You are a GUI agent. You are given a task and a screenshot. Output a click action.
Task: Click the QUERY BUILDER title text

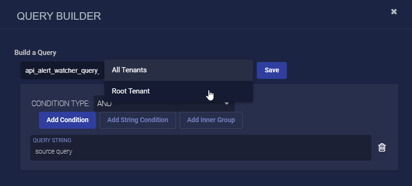pyautogui.click(x=59, y=16)
